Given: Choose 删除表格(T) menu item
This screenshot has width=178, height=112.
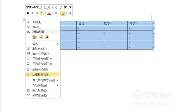Looking at the screenshot, I should pos(43,48).
